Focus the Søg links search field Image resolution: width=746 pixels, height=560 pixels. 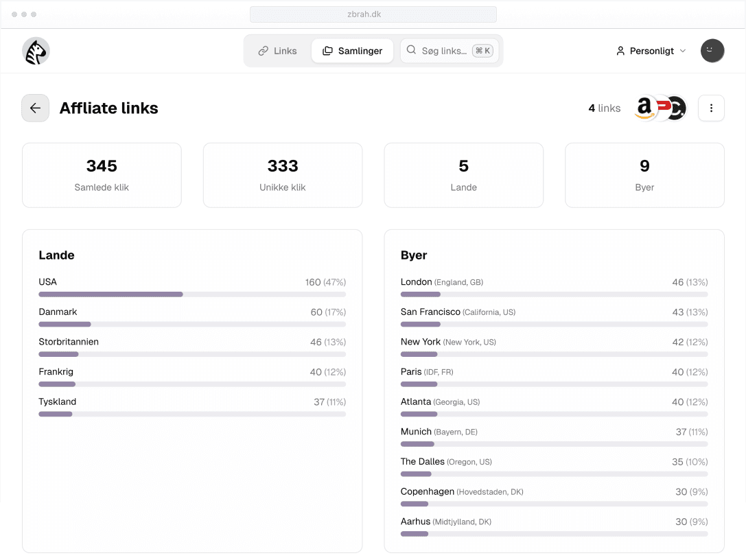coord(444,51)
